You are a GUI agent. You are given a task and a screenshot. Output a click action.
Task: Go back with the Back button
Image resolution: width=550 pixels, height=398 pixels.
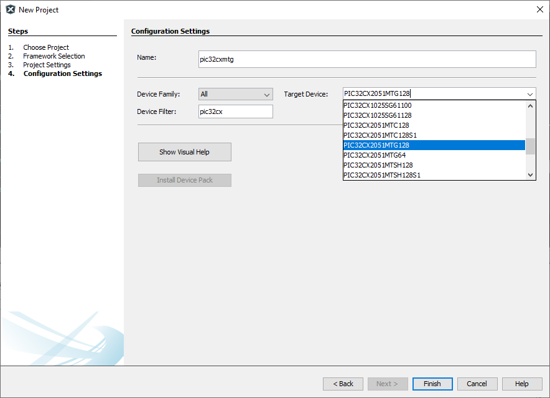coord(343,384)
